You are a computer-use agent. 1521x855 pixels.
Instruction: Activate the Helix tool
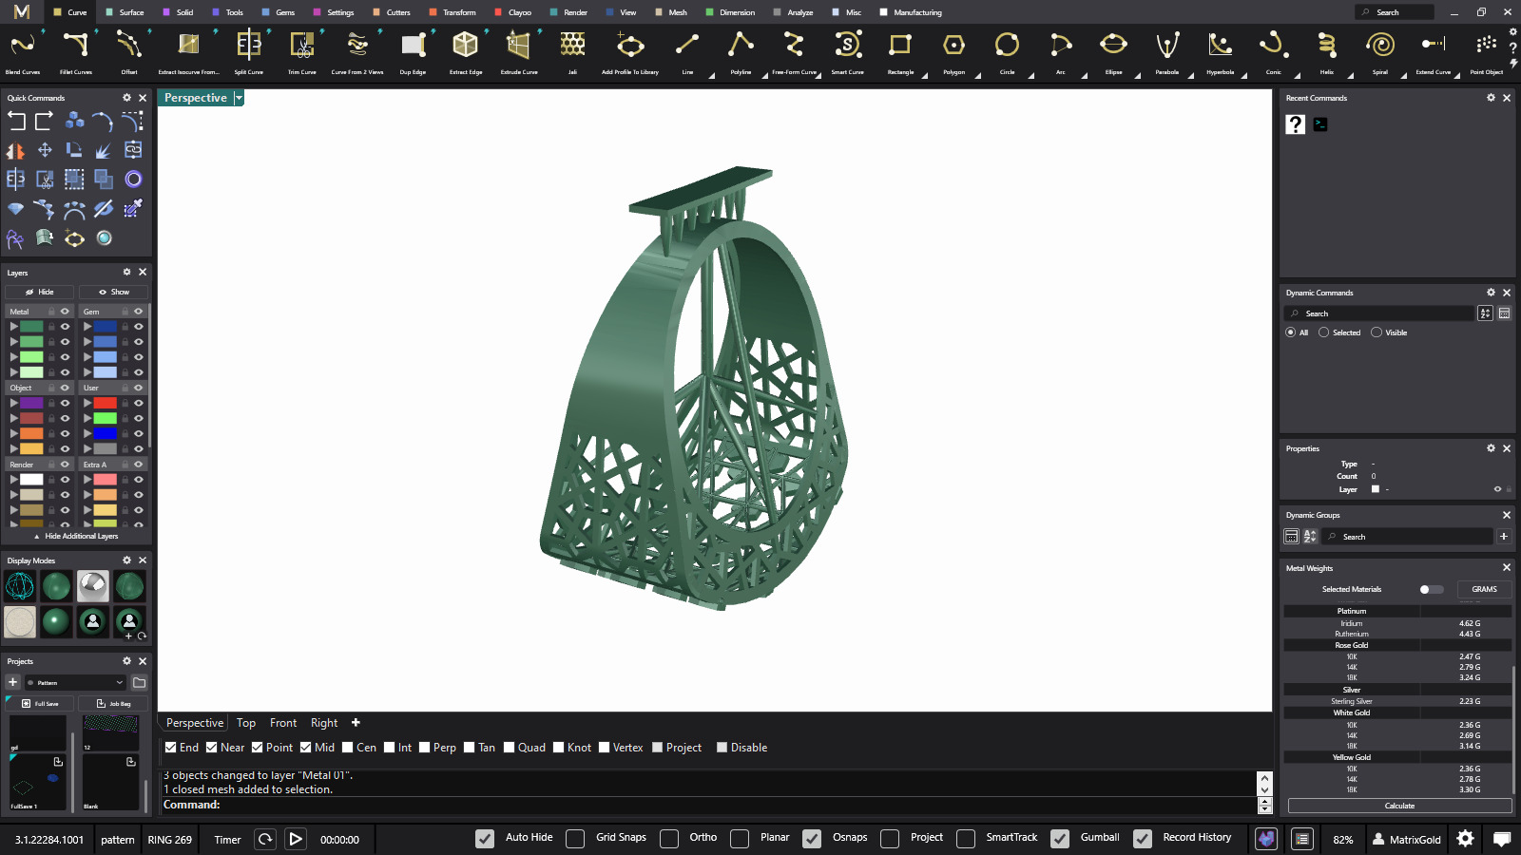tap(1327, 51)
